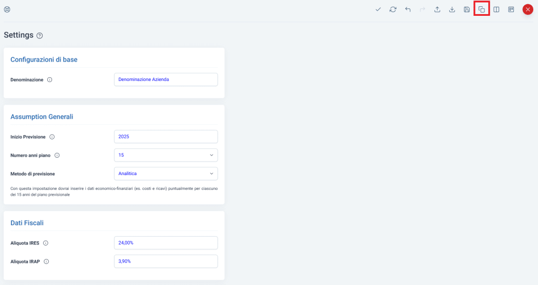538x285 pixels.
Task: Undo the last change with the back arrow
Action: (408, 9)
